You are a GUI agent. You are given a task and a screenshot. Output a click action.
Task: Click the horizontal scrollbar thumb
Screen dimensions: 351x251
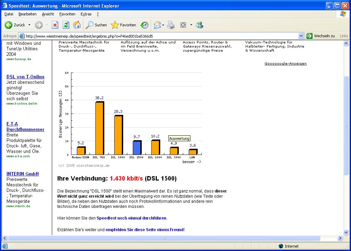(164, 238)
